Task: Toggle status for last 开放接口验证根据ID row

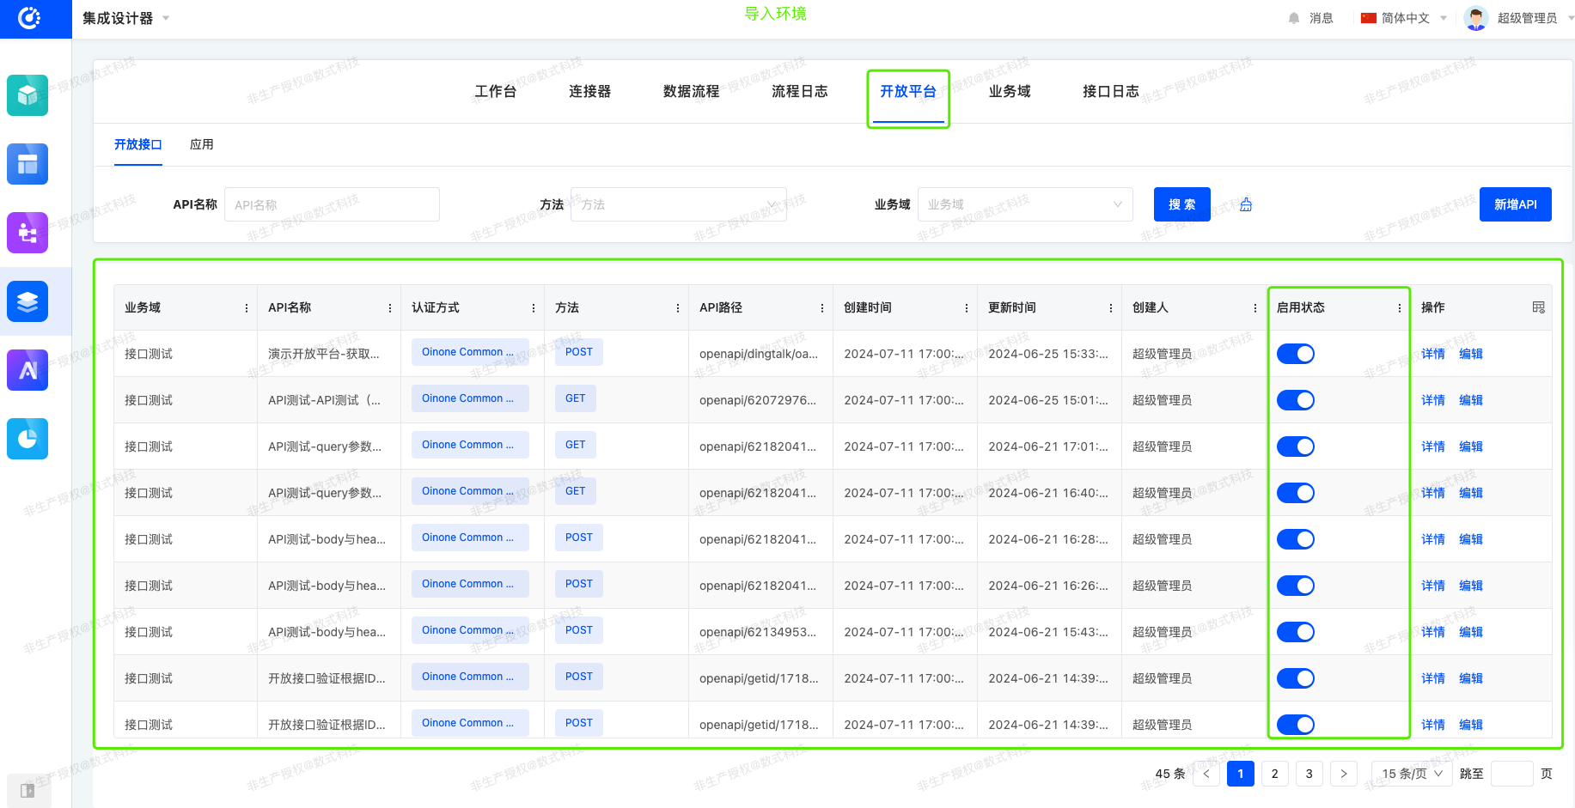Action: pyautogui.click(x=1296, y=725)
